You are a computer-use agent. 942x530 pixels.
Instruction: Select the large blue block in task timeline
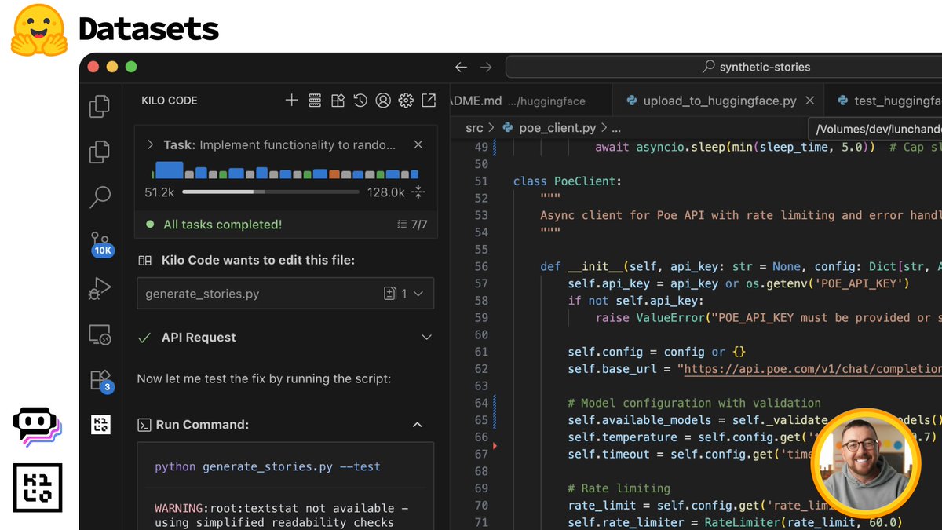tap(169, 170)
